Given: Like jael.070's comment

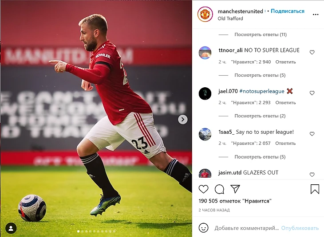Looking at the screenshot, I should pos(312,93).
